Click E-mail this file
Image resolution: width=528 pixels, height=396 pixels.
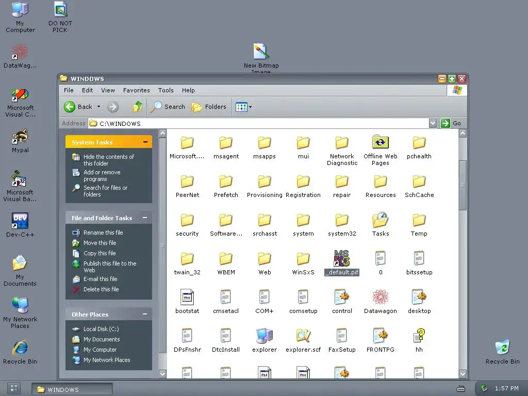pyautogui.click(x=101, y=279)
